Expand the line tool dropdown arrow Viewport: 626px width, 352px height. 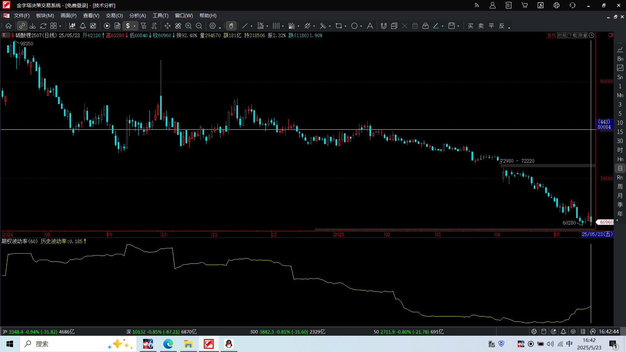point(251,26)
